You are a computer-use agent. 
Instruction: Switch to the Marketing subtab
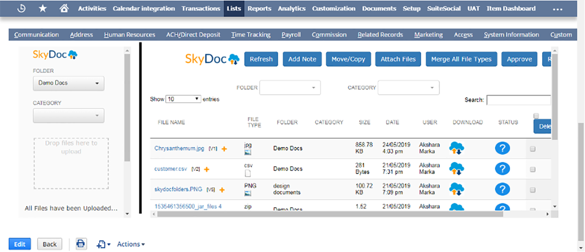tap(428, 34)
